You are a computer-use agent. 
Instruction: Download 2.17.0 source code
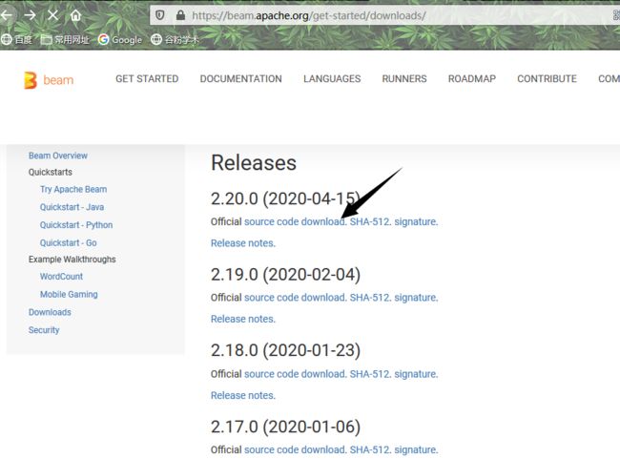[x=296, y=449]
